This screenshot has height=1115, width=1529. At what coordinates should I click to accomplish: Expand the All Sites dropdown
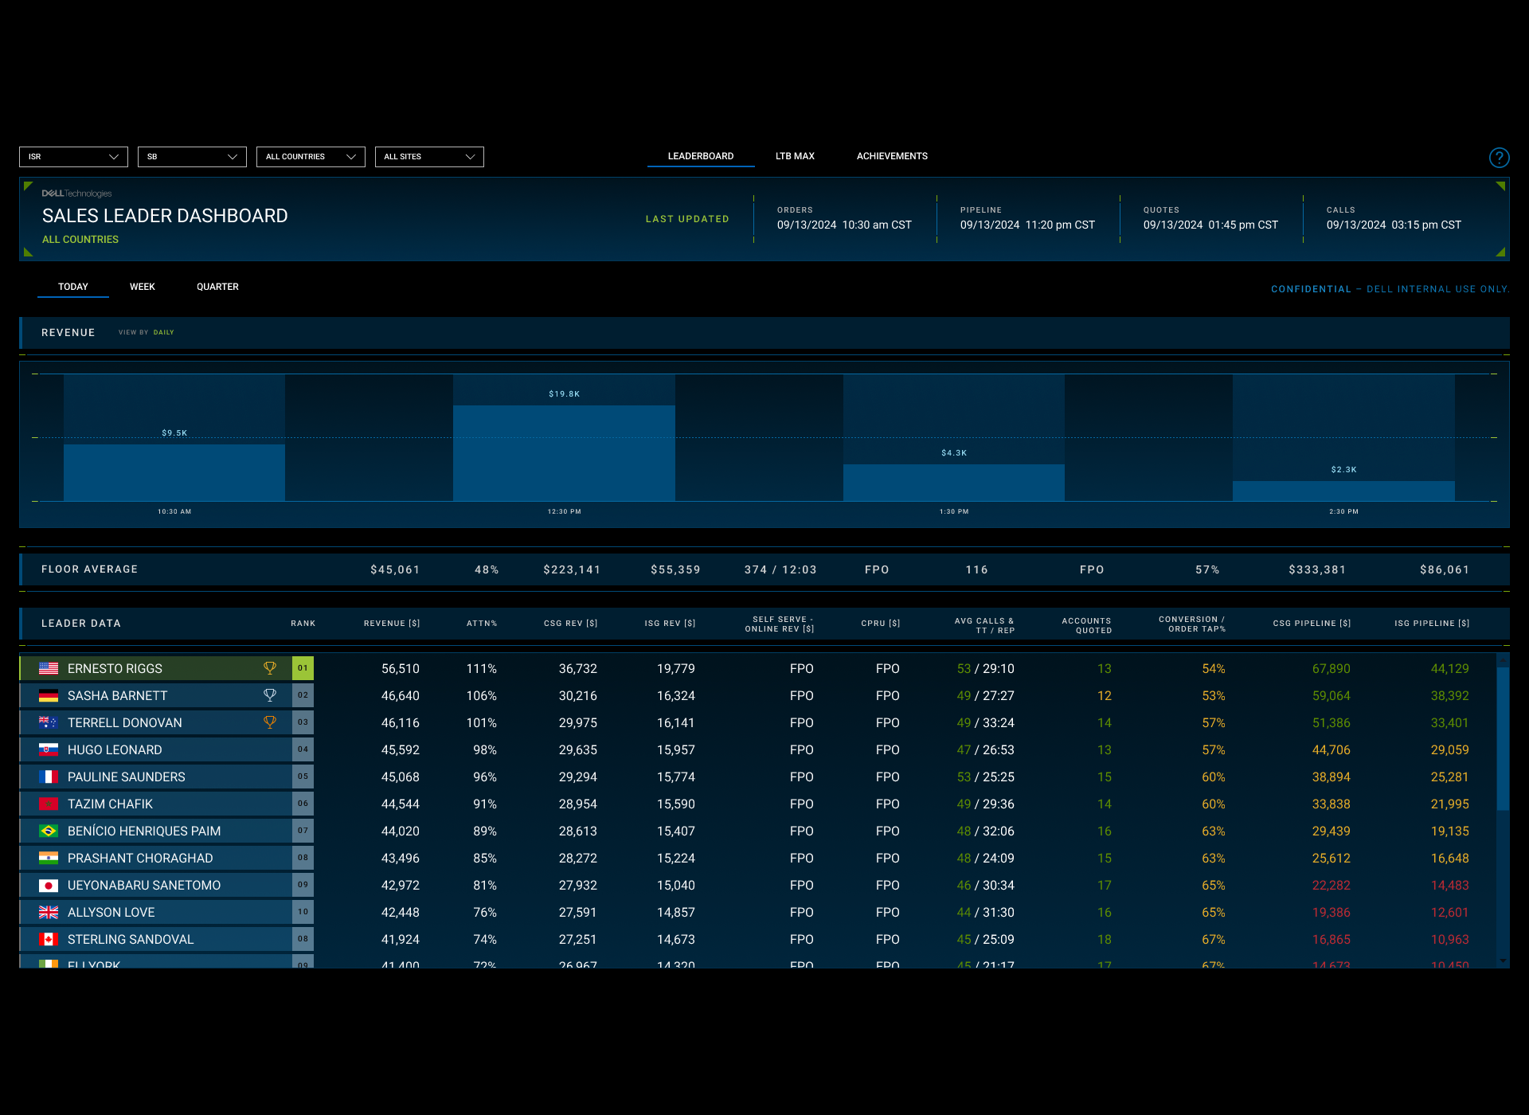tap(429, 157)
